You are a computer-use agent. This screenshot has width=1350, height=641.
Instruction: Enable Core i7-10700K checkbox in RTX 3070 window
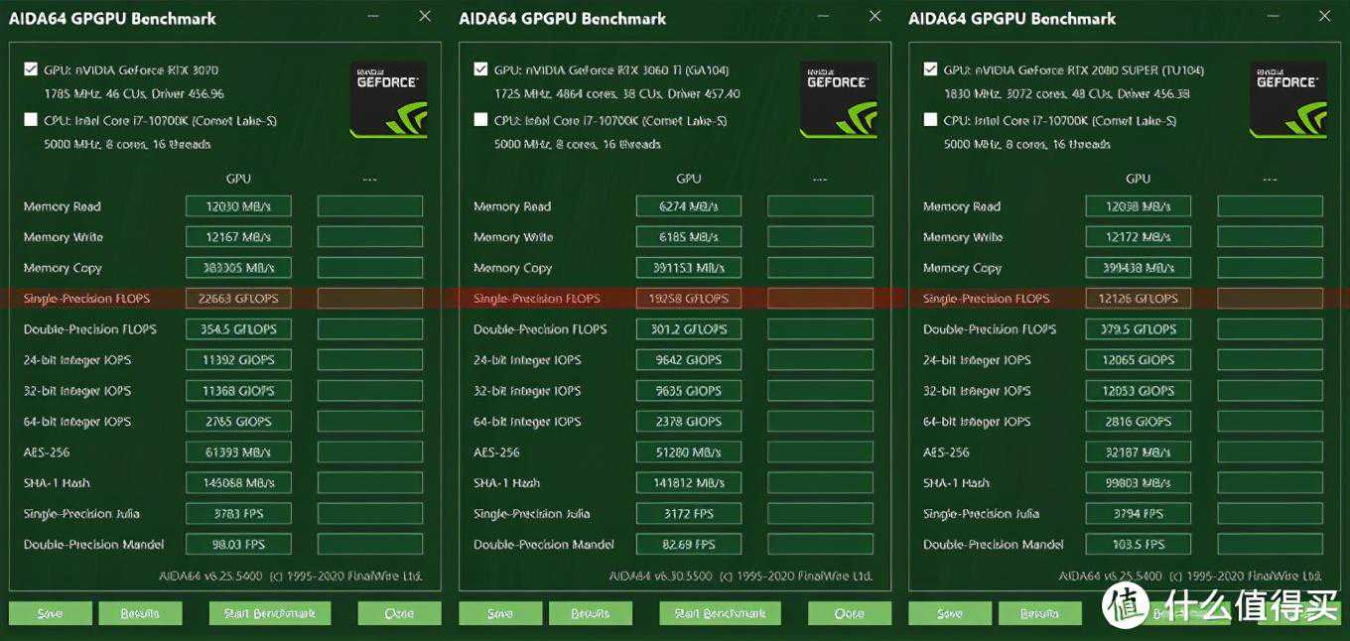[31, 120]
